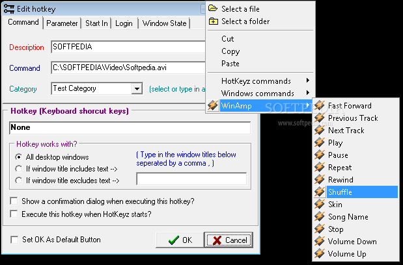Screen dimensions: 403x265
Task: Click the icon beside Song Name
Action: 320,216
